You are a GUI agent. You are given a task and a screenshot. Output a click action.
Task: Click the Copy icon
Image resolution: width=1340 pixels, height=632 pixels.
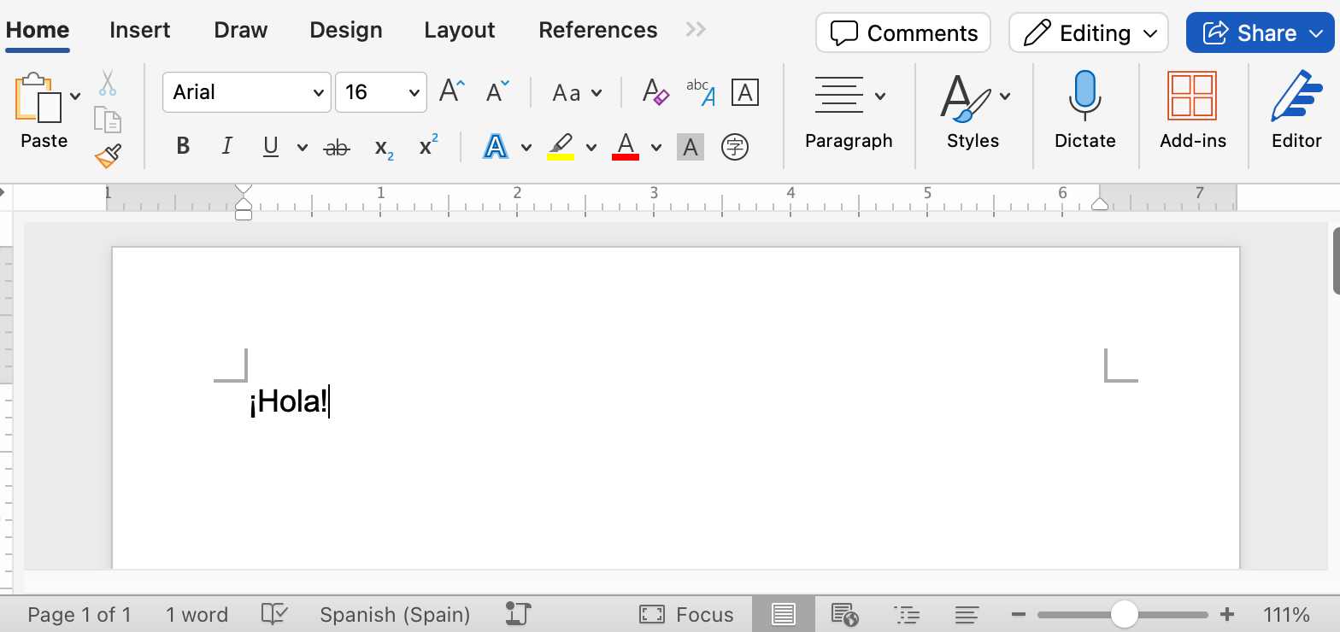[x=107, y=120]
